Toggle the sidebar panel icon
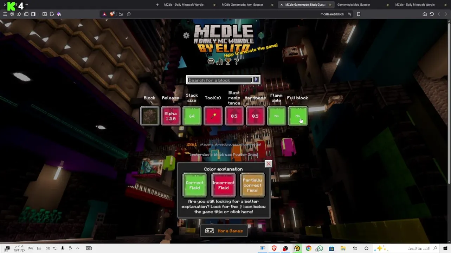 pos(33,14)
